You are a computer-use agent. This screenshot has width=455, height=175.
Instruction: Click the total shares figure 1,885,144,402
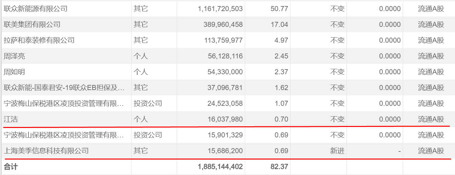pos(220,167)
